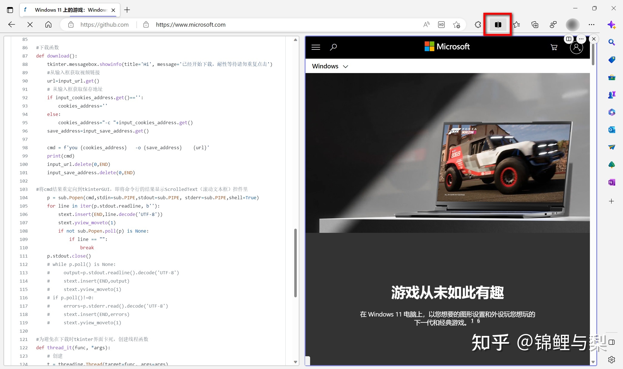Open Microsoft site hamburger menu

pyautogui.click(x=316, y=47)
